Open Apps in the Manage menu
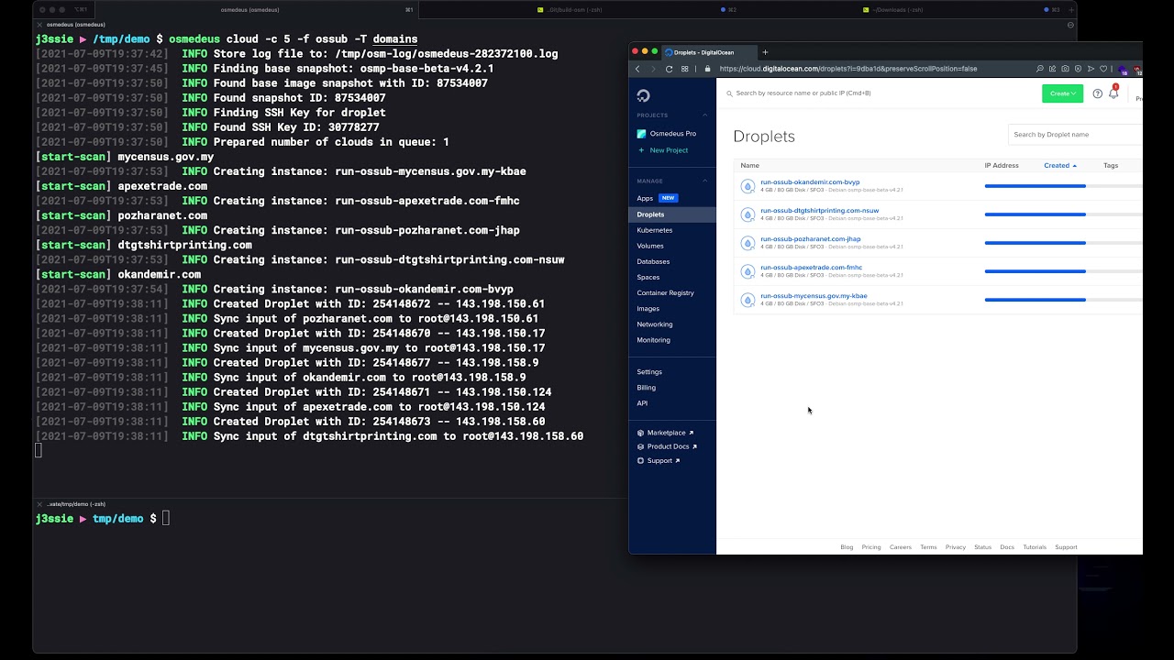The height and width of the screenshot is (660, 1174). pos(645,198)
